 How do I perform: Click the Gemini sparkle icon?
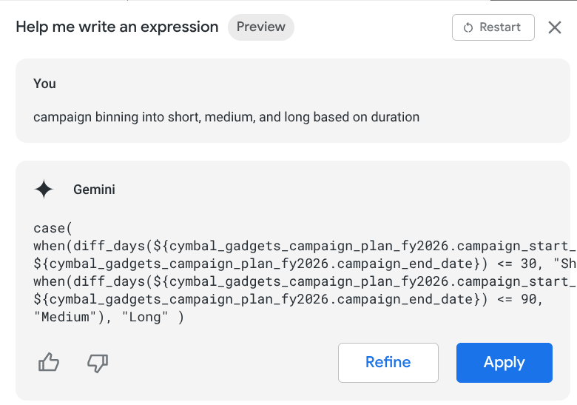(44, 190)
